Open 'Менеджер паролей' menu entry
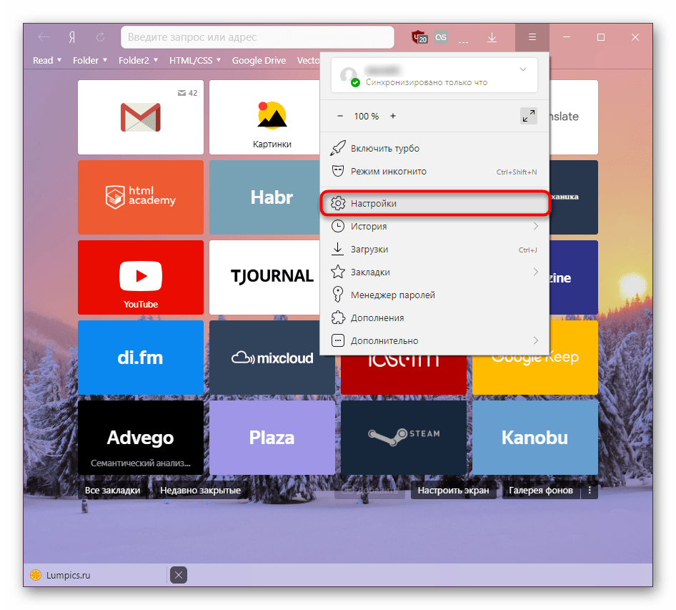Viewport: 676px width, 610px height. click(434, 295)
